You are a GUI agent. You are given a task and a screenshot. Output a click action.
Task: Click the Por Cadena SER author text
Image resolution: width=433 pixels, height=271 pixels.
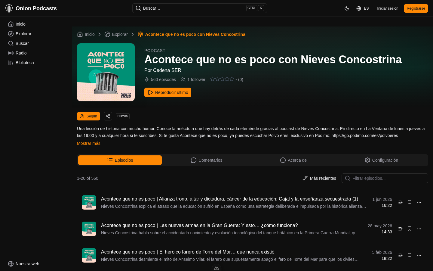163,70
